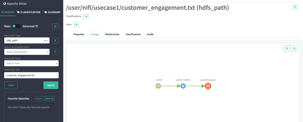Click the Clear button

[11, 85]
